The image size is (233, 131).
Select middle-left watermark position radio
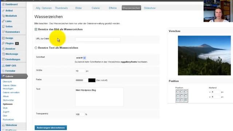178,96
